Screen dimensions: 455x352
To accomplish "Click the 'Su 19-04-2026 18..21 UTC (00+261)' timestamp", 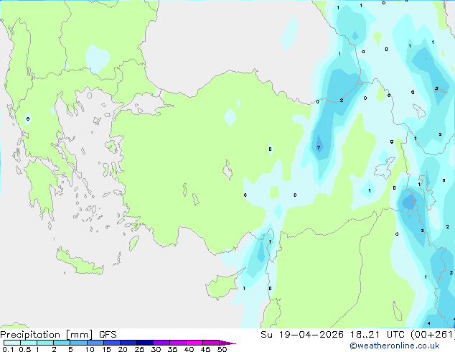I will [357, 335].
